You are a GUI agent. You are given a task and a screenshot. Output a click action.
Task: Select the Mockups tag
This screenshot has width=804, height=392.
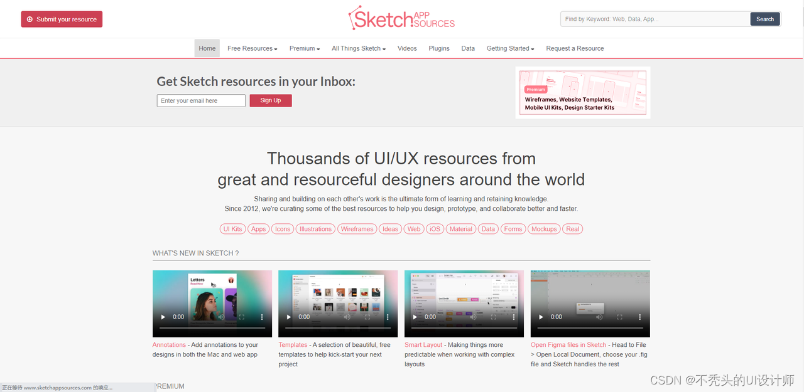point(544,229)
